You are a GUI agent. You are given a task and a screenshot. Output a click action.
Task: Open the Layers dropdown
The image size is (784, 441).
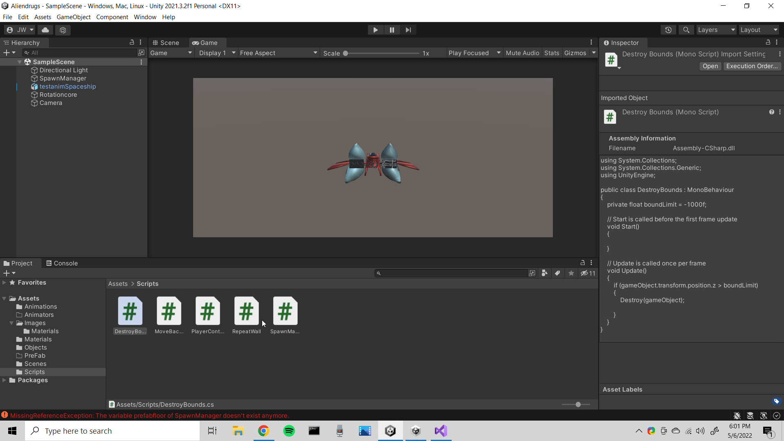point(716,30)
